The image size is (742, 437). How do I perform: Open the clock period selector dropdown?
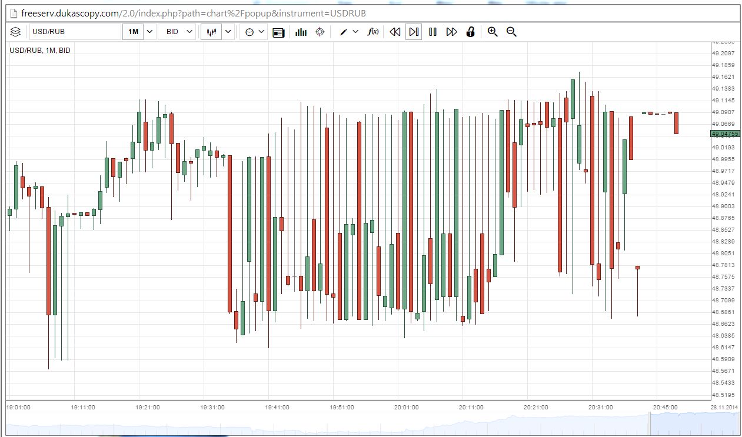pyautogui.click(x=254, y=32)
